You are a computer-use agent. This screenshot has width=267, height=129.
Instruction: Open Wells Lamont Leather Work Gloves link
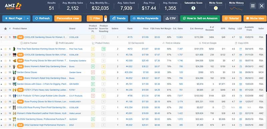coord(42,113)
